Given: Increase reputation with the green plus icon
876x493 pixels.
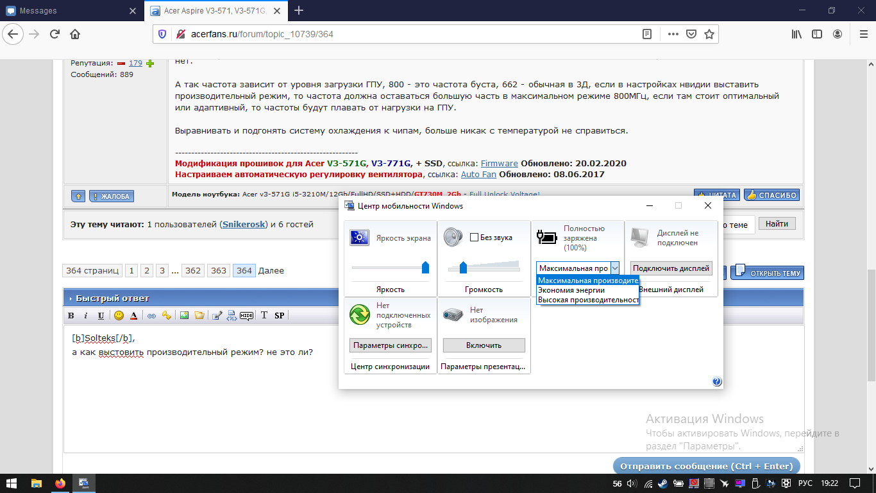Looking at the screenshot, I should [150, 63].
